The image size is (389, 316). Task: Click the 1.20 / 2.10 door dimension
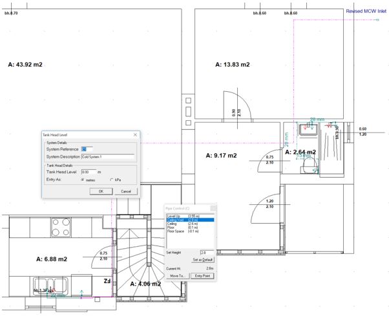click(x=269, y=204)
